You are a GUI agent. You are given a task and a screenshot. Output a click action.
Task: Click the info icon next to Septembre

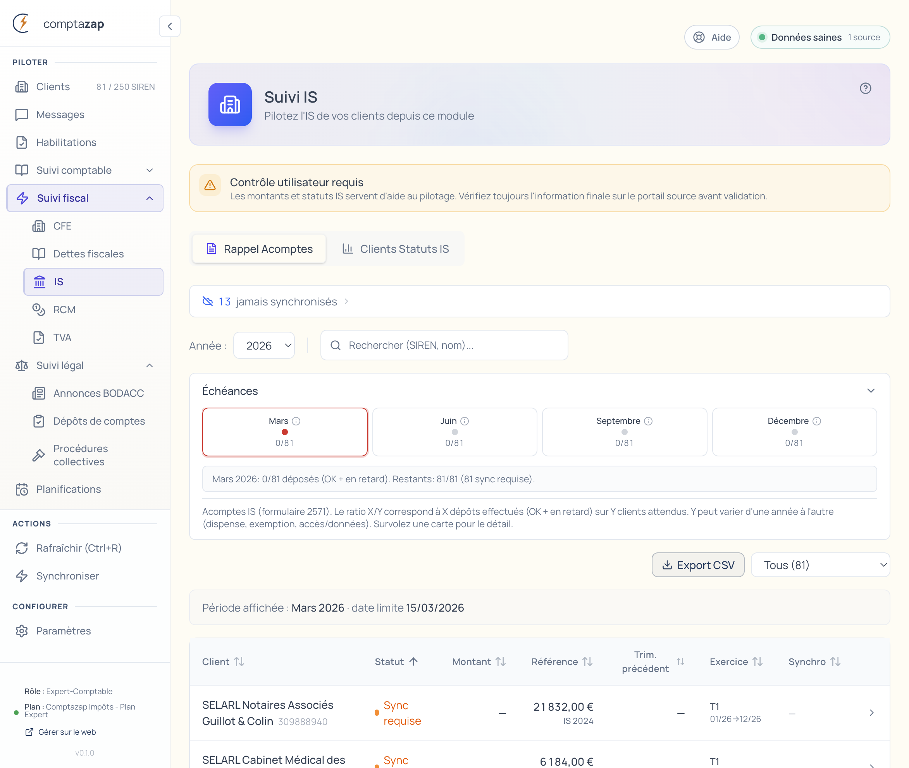tap(648, 421)
